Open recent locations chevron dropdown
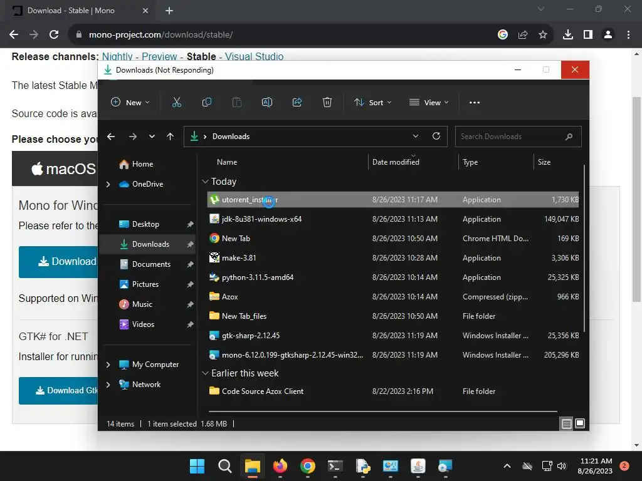This screenshot has width=642, height=481. point(152,137)
